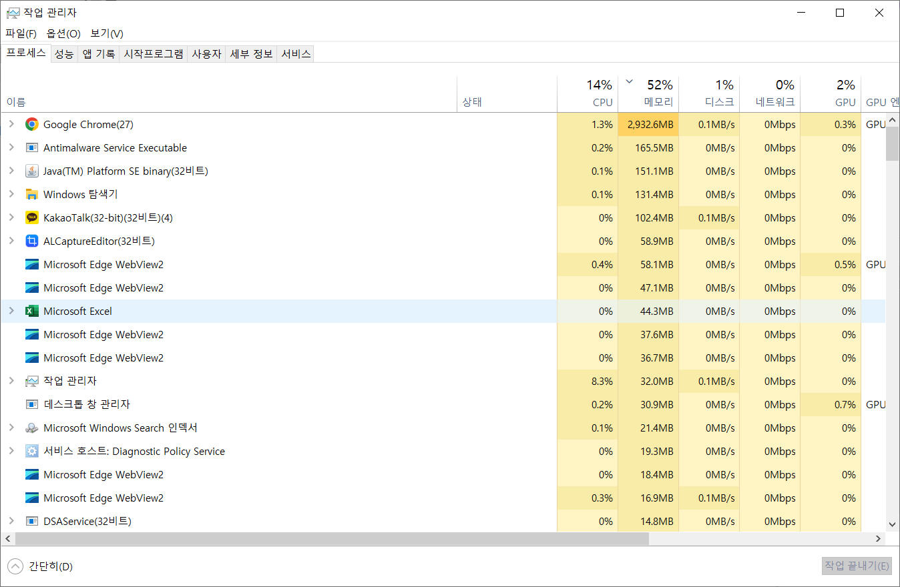Click the ALCaptureEditor process icon
The width and height of the screenshot is (900, 587).
click(31, 241)
